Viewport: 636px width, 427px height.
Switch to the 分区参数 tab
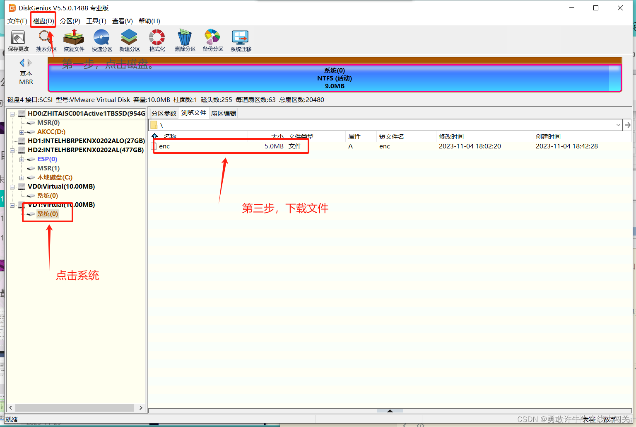pos(164,113)
